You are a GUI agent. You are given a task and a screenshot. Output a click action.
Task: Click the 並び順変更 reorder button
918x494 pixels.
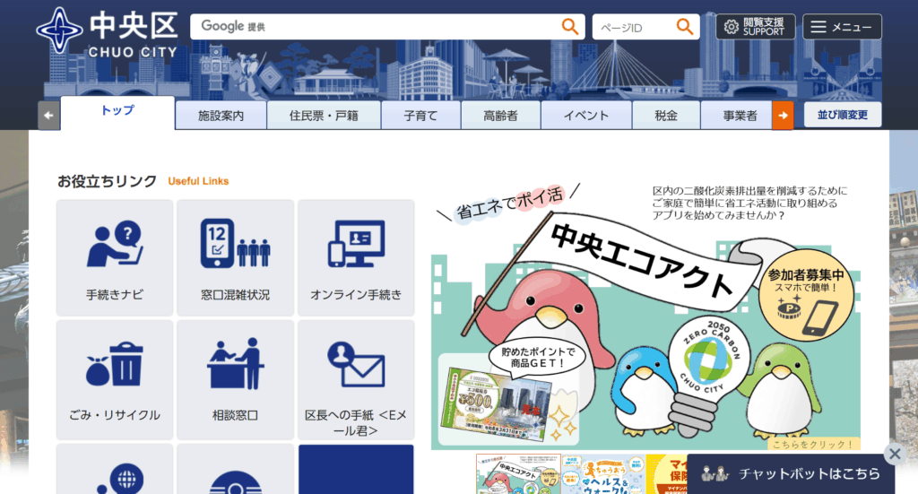coord(842,115)
